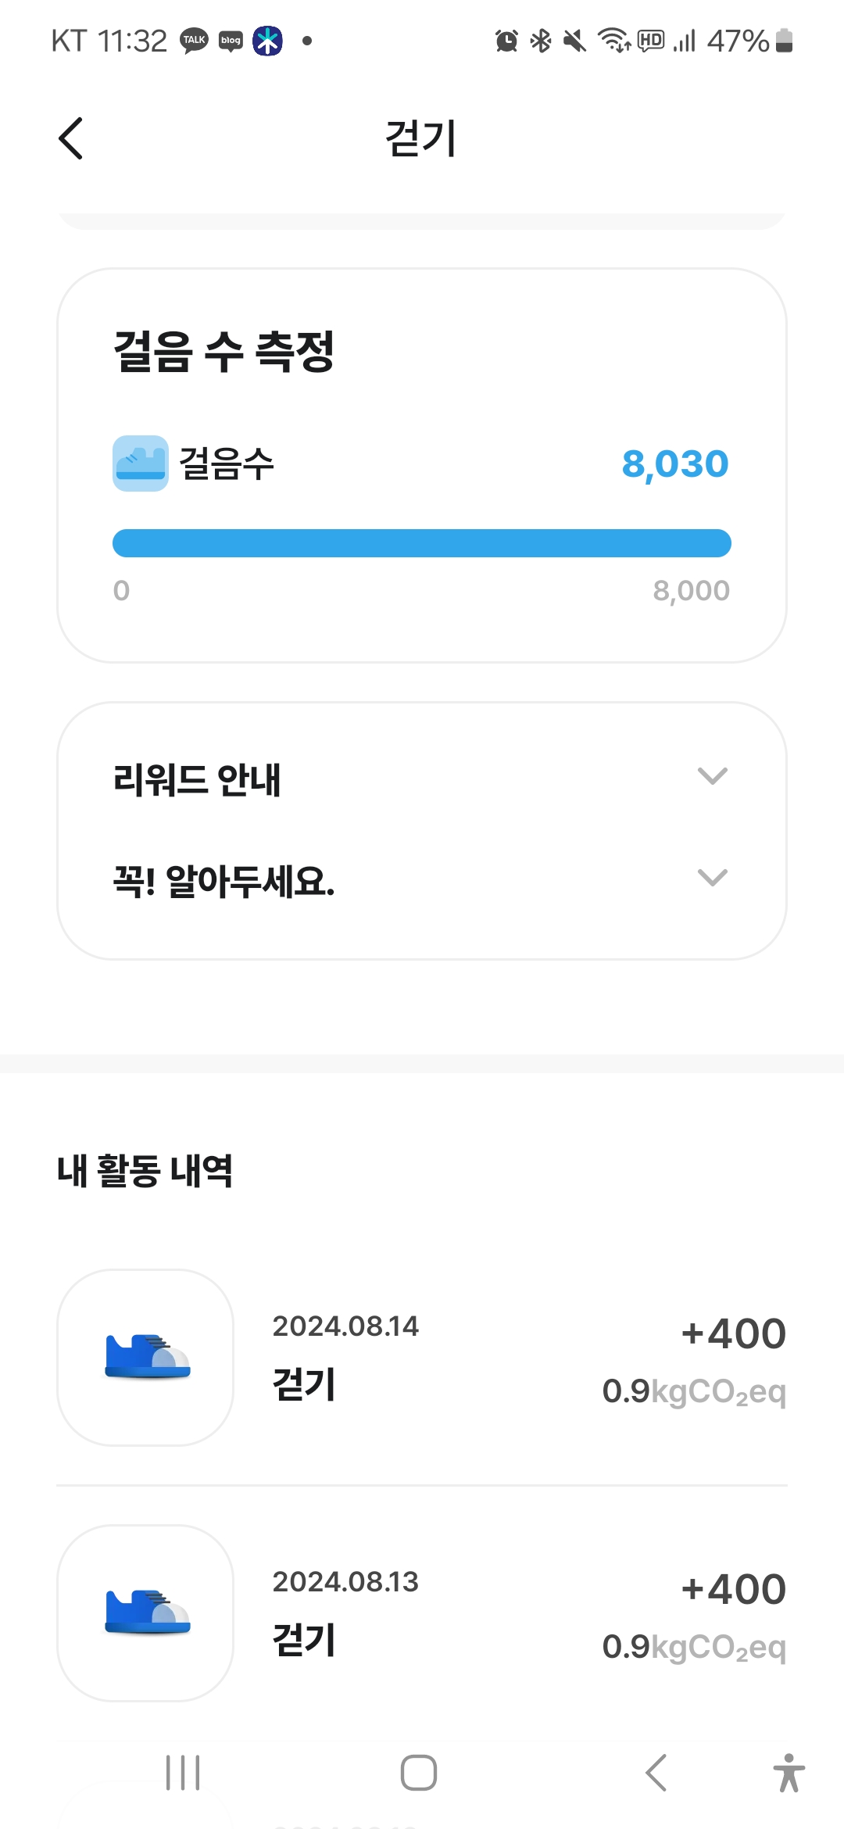Click the step count progress bar
This screenshot has width=844, height=1829.
click(422, 543)
